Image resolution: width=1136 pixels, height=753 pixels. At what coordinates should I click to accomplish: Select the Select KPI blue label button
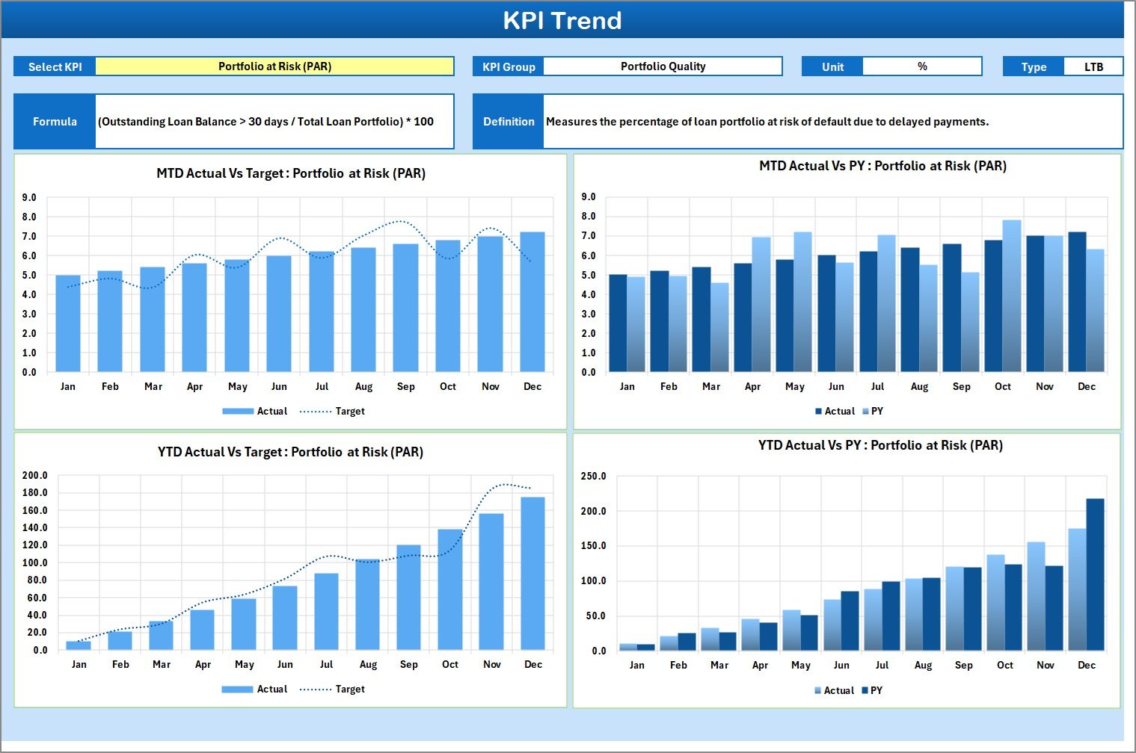coord(54,66)
